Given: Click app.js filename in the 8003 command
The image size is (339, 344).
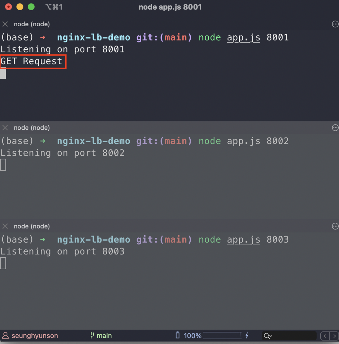Looking at the screenshot, I should point(244,240).
